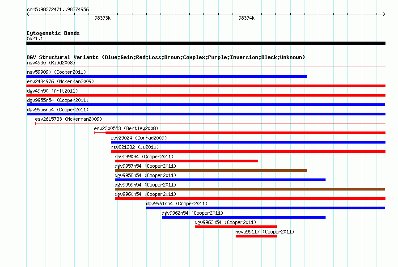
Task: Open dgv9955n54 (Cooper2011) variant label
Action: coord(58,100)
